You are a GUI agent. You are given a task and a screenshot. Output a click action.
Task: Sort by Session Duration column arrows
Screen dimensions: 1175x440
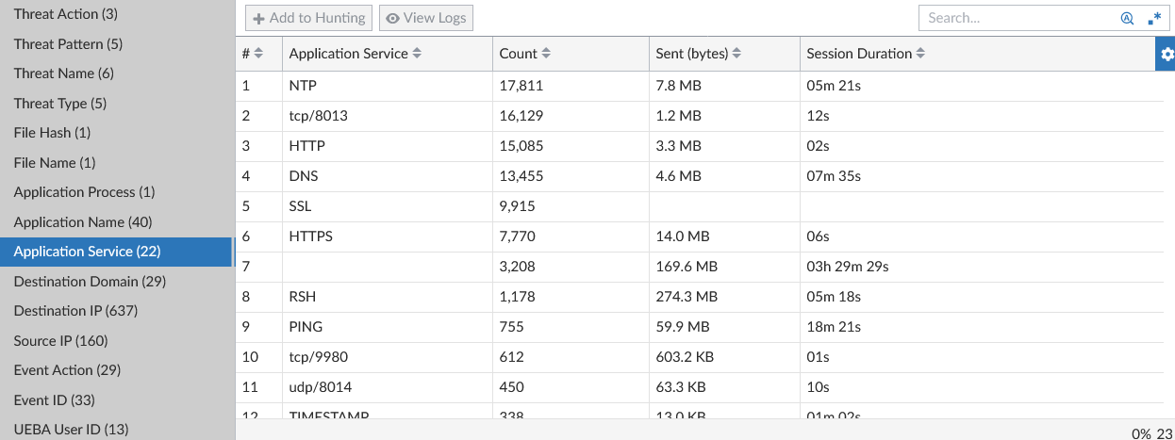pyautogui.click(x=920, y=54)
